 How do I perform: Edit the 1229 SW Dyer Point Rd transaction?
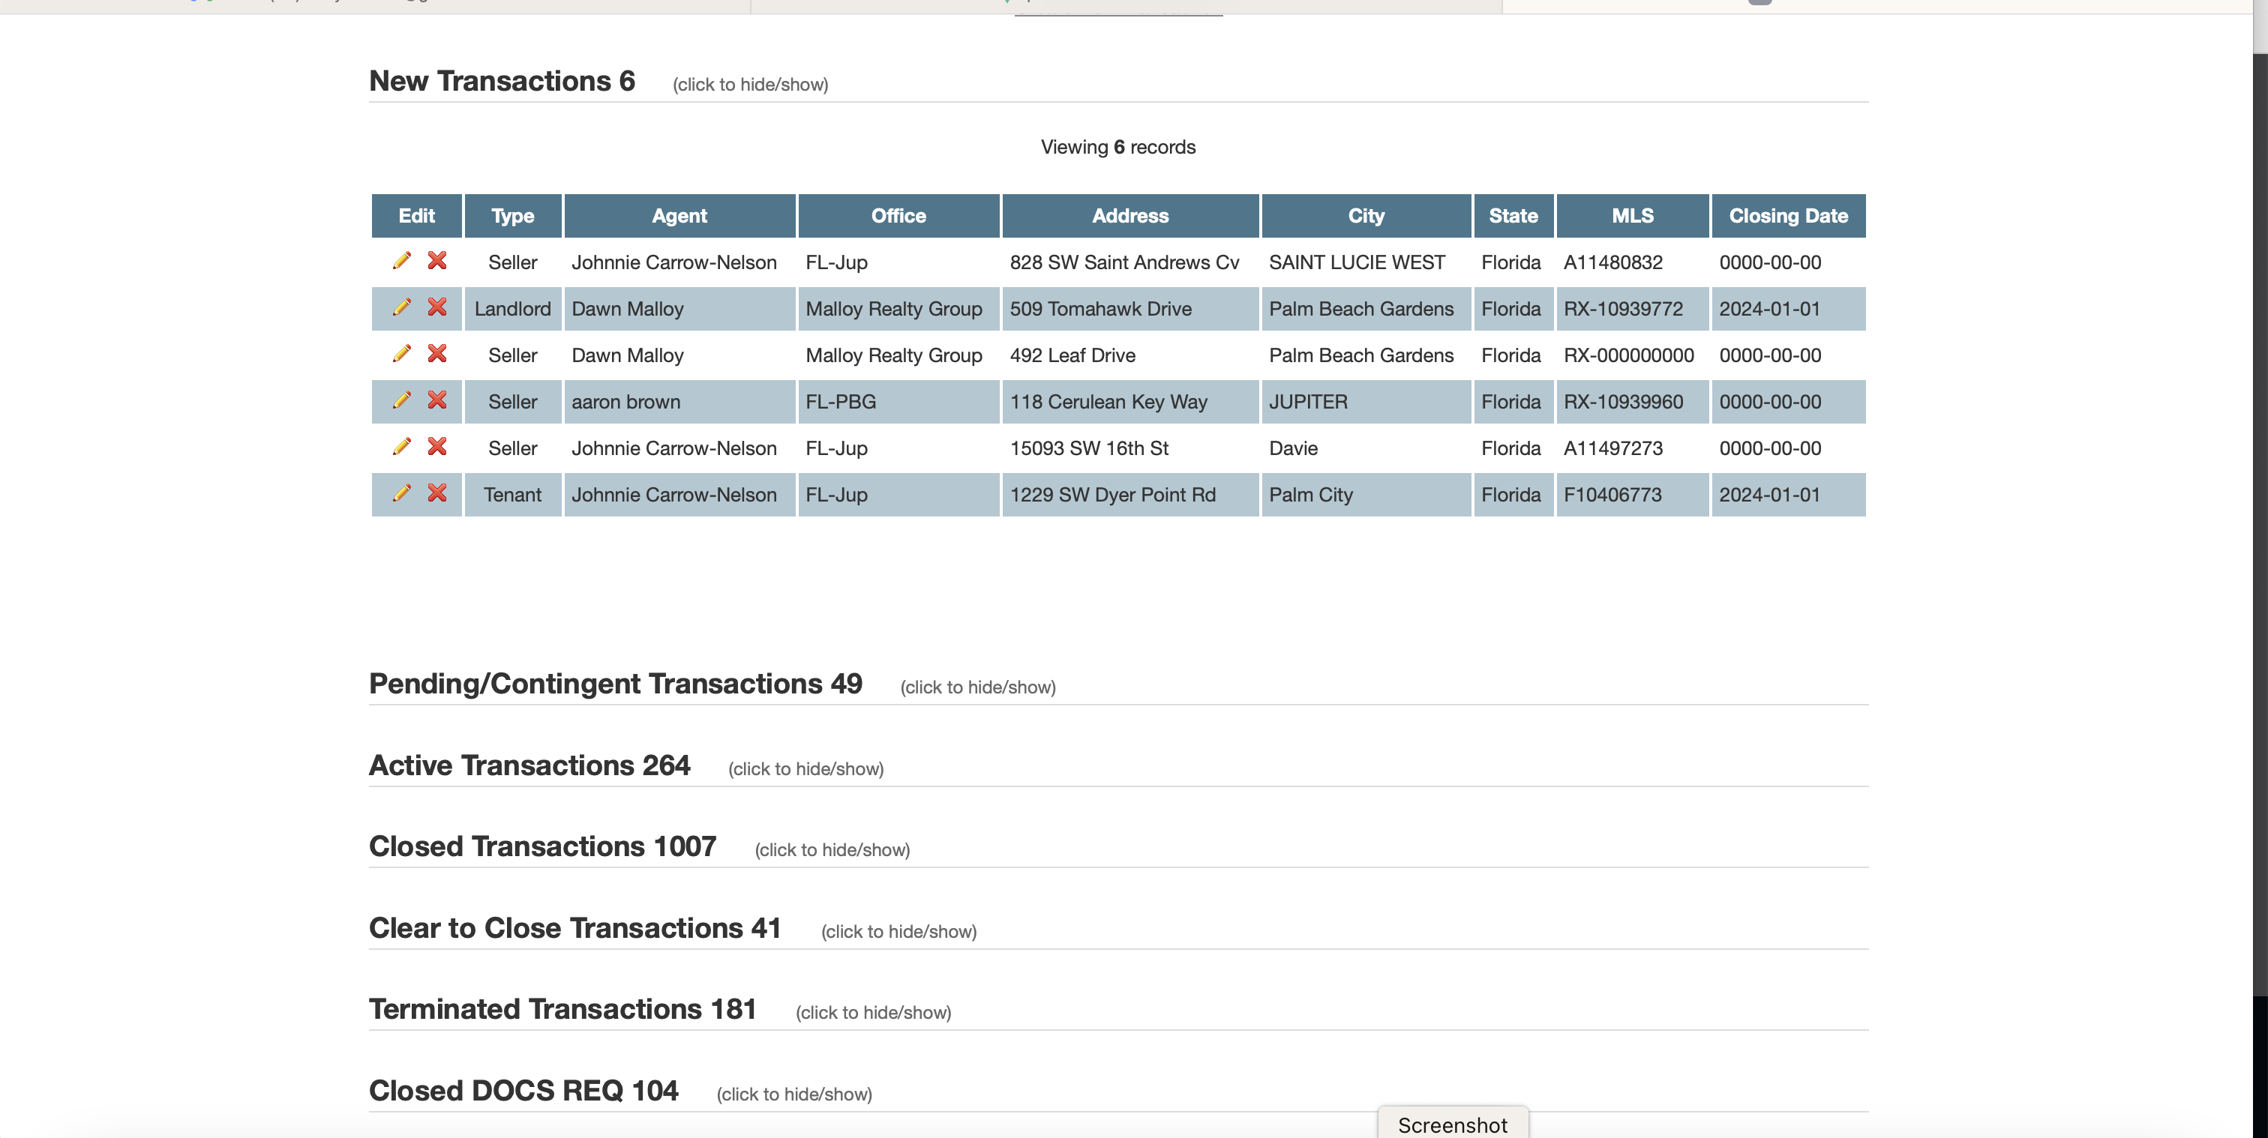point(401,493)
